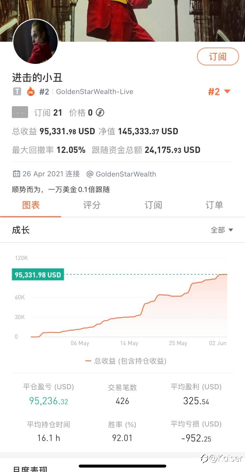Open the 订阅 tab in the tab bar
Viewport: 245px width, 472px height.
click(153, 205)
